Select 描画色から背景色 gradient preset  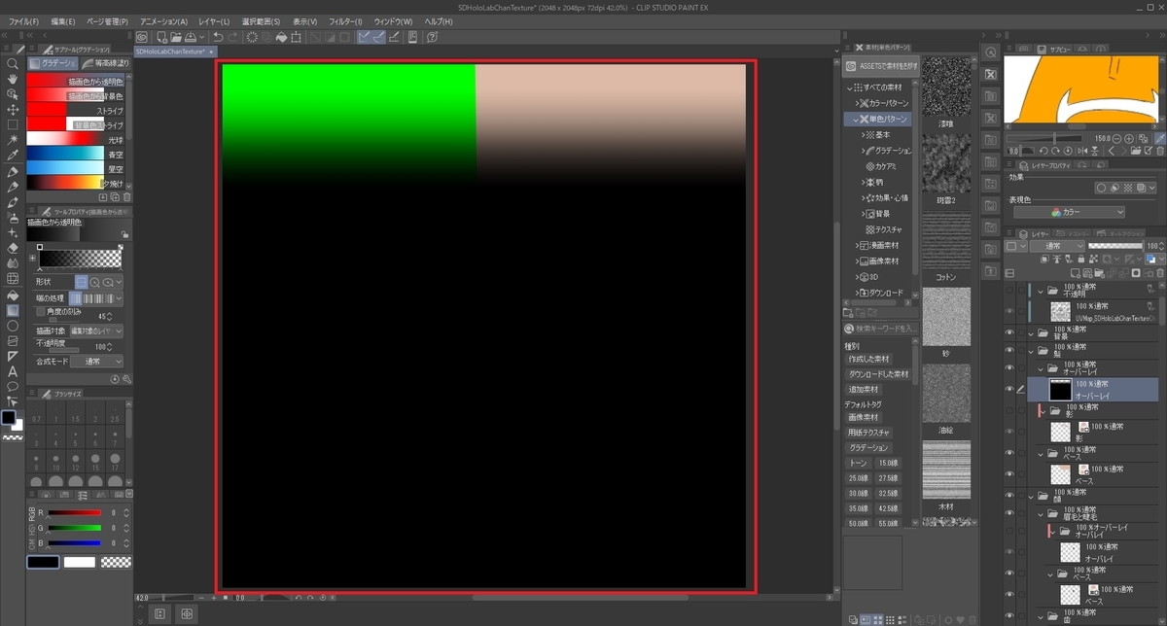(x=75, y=96)
